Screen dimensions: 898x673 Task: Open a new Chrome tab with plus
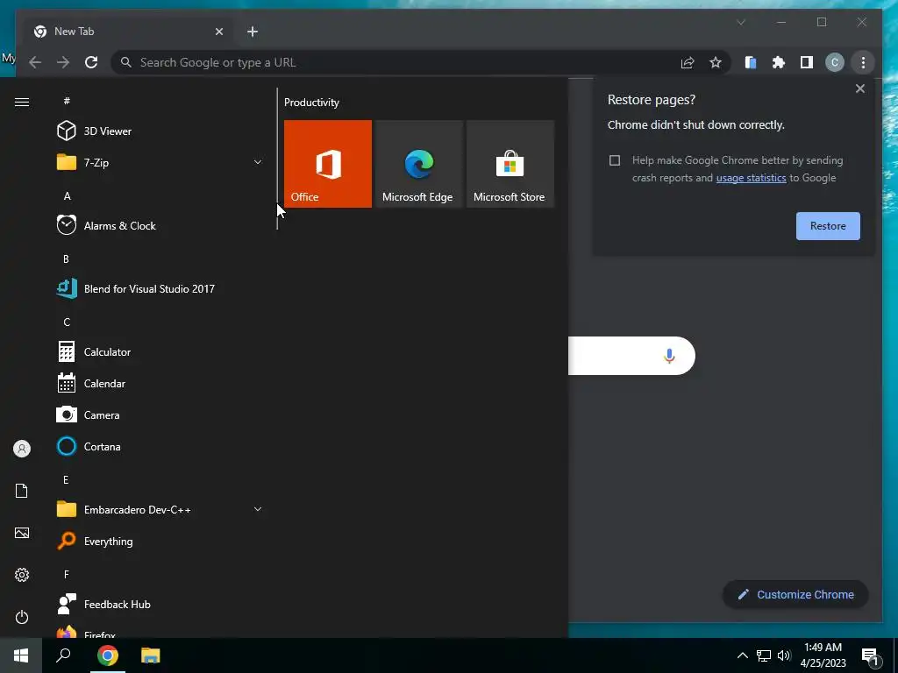[253, 32]
